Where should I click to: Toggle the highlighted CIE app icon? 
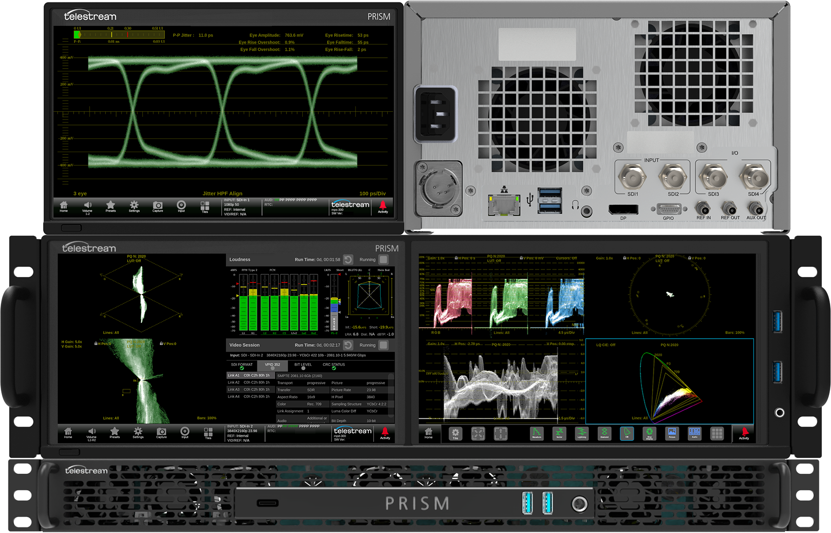point(627,433)
